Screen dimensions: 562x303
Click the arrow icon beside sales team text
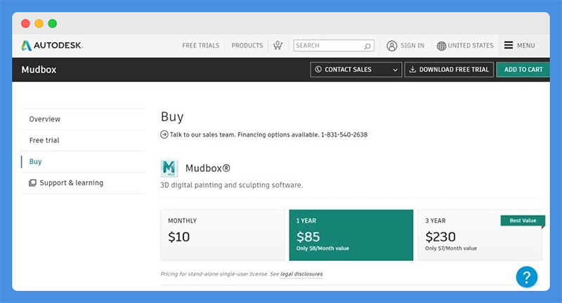pos(164,135)
